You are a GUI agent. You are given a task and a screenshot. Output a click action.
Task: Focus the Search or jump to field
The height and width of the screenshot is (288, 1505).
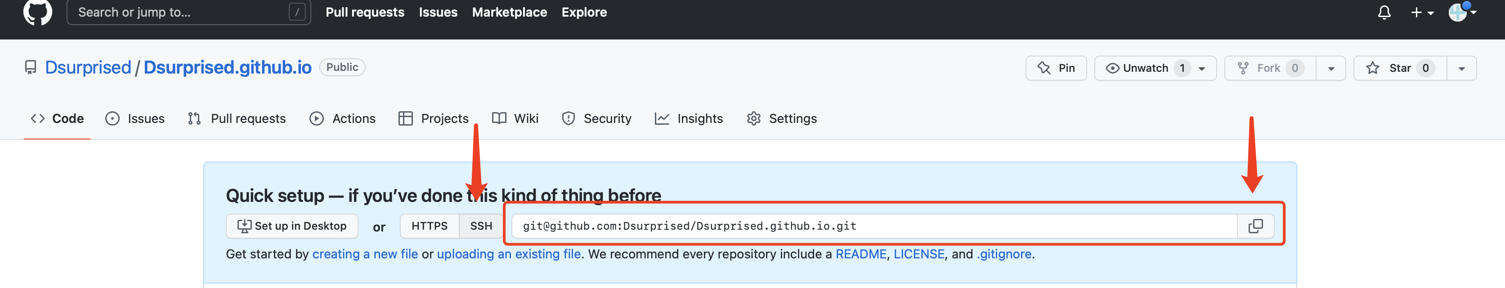(181, 12)
